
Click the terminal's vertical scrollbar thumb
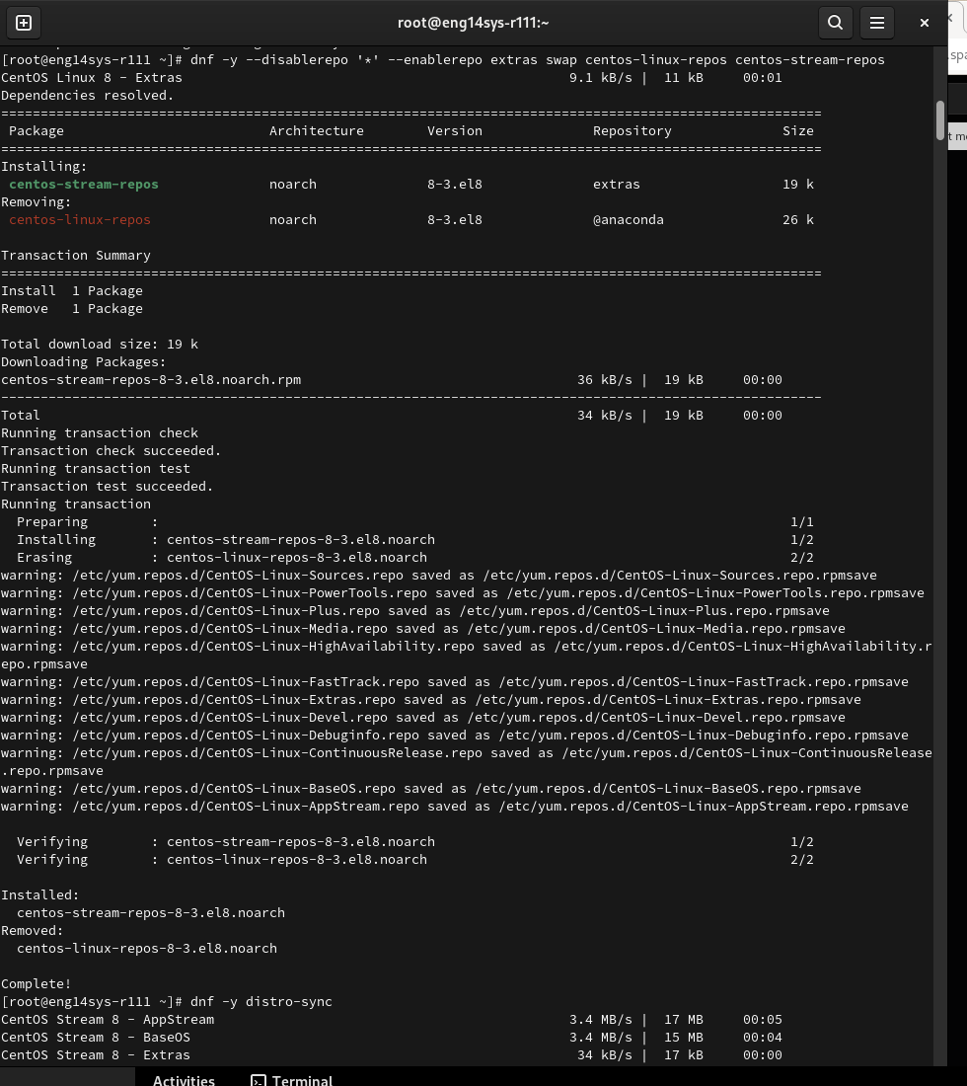point(940,119)
